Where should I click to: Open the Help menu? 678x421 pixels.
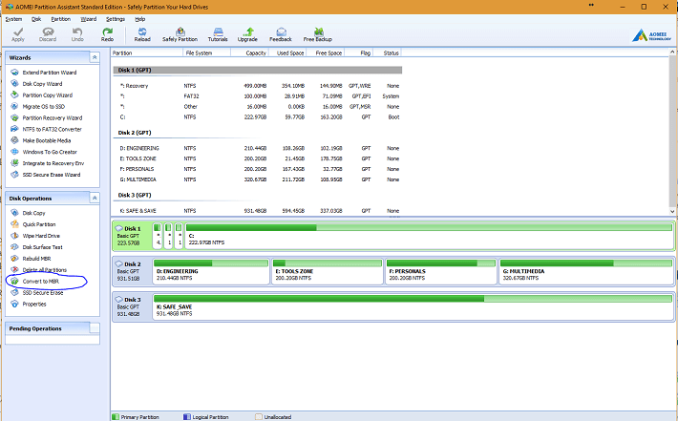140,19
